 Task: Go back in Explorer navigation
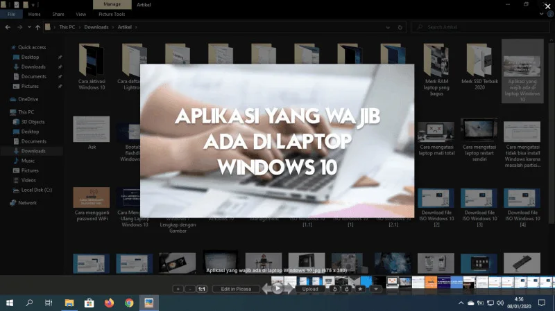(8, 27)
